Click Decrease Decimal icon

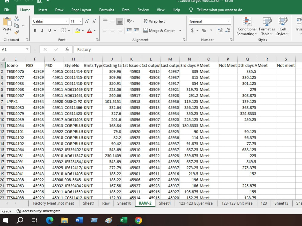[228, 30]
